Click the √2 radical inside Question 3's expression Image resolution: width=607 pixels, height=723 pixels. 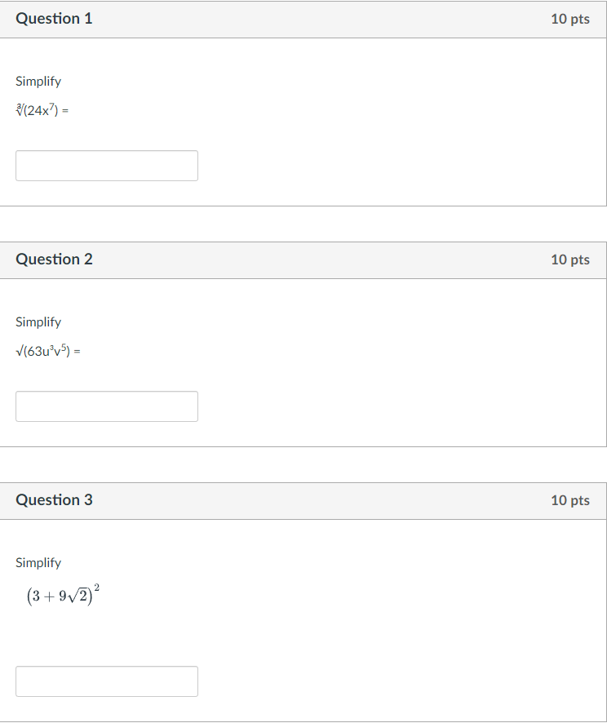click(x=82, y=595)
